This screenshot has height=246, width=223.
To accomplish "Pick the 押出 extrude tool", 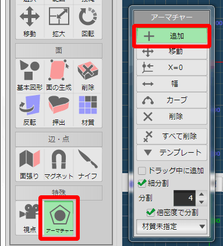I will pos(59,111).
